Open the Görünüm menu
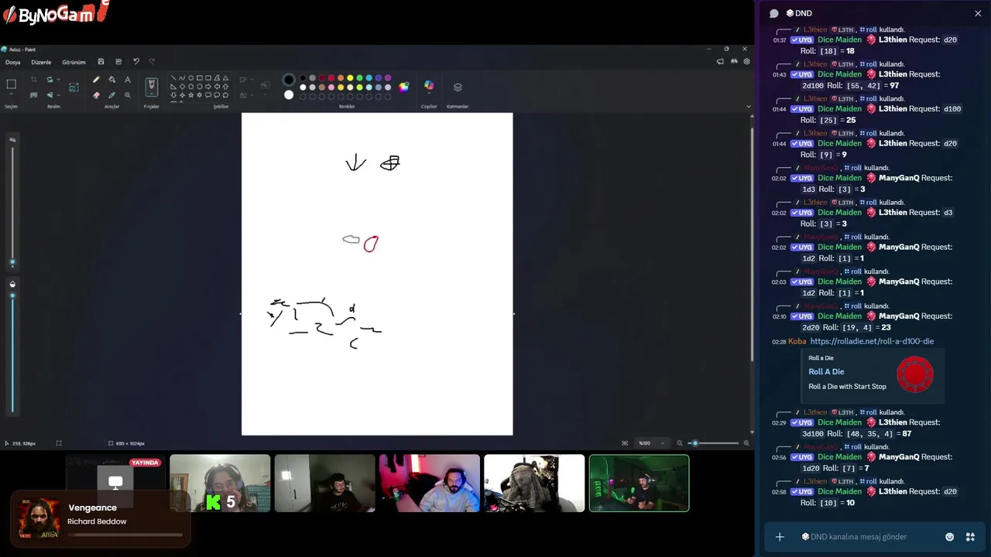The height and width of the screenshot is (557, 991). click(74, 62)
